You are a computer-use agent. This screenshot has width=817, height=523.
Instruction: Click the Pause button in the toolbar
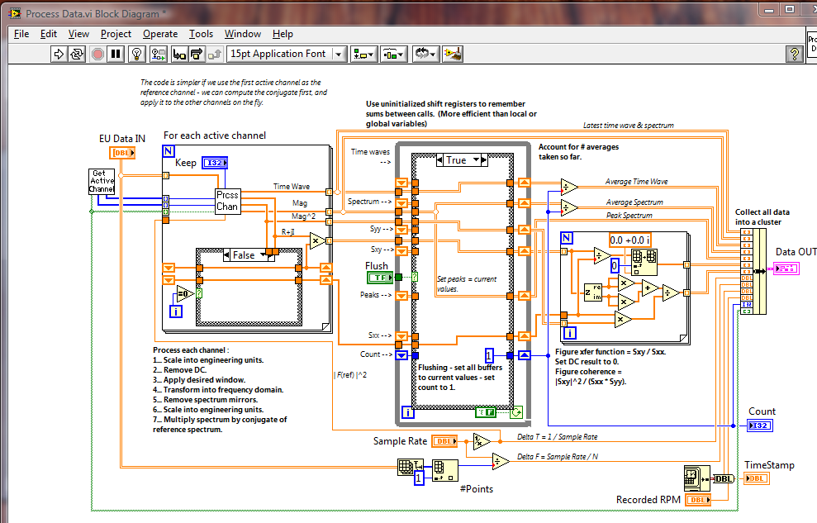116,54
